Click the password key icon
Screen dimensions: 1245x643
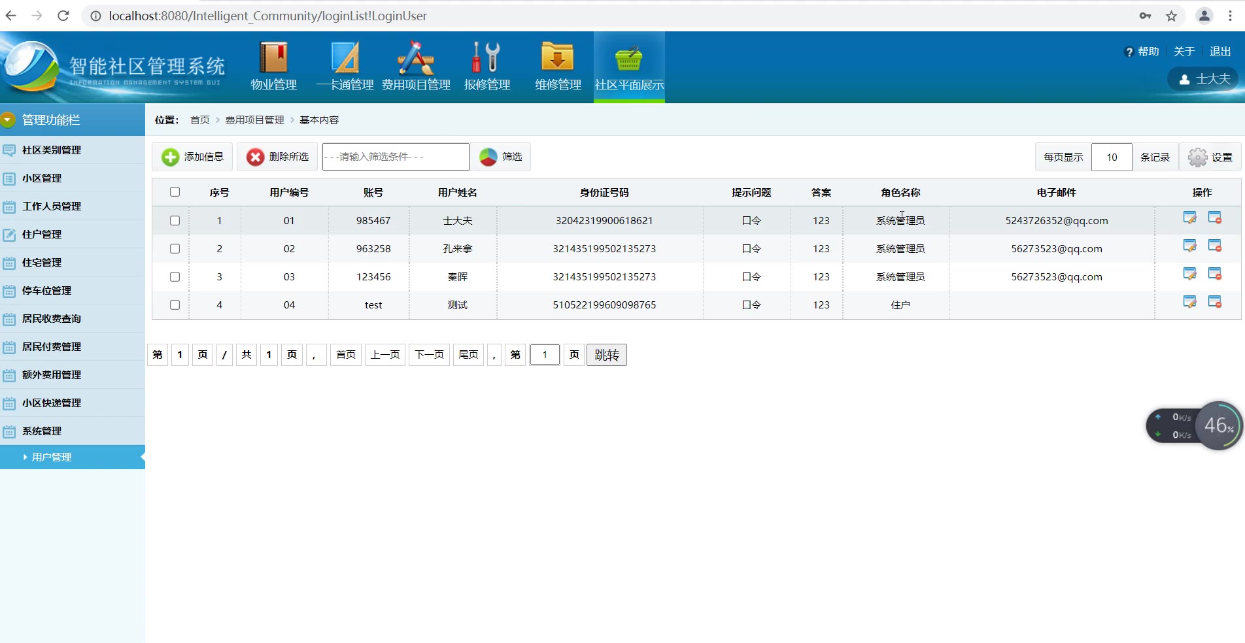point(1145,16)
